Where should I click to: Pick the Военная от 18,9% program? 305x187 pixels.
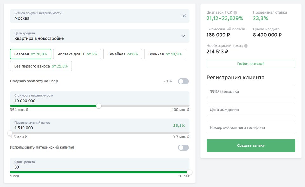tap(165, 54)
